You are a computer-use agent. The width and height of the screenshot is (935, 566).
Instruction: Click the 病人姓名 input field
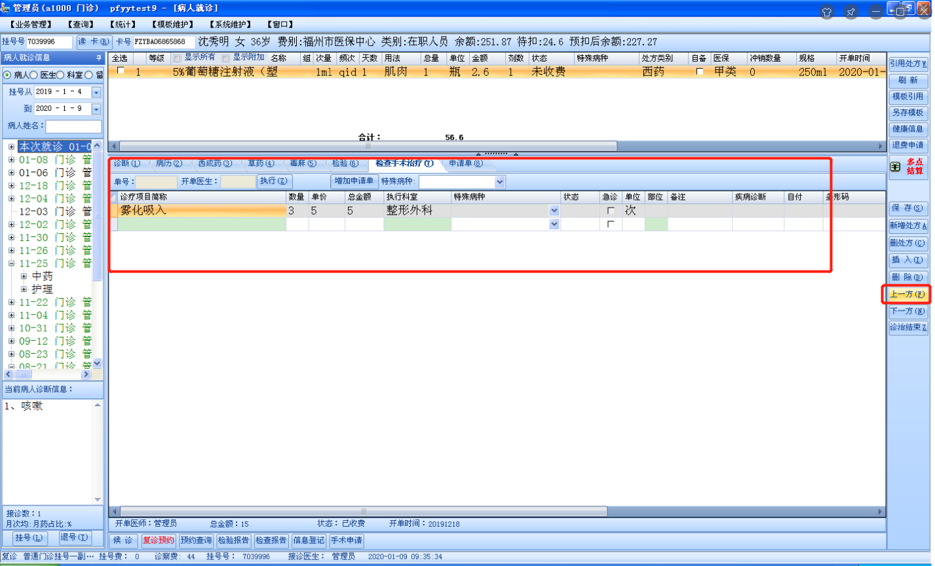tap(73, 126)
